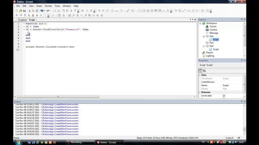Click the forward right-arrow icon in second toolbar row
Image resolution: width=259 pixels, height=145 pixels.
[x=21, y=15]
